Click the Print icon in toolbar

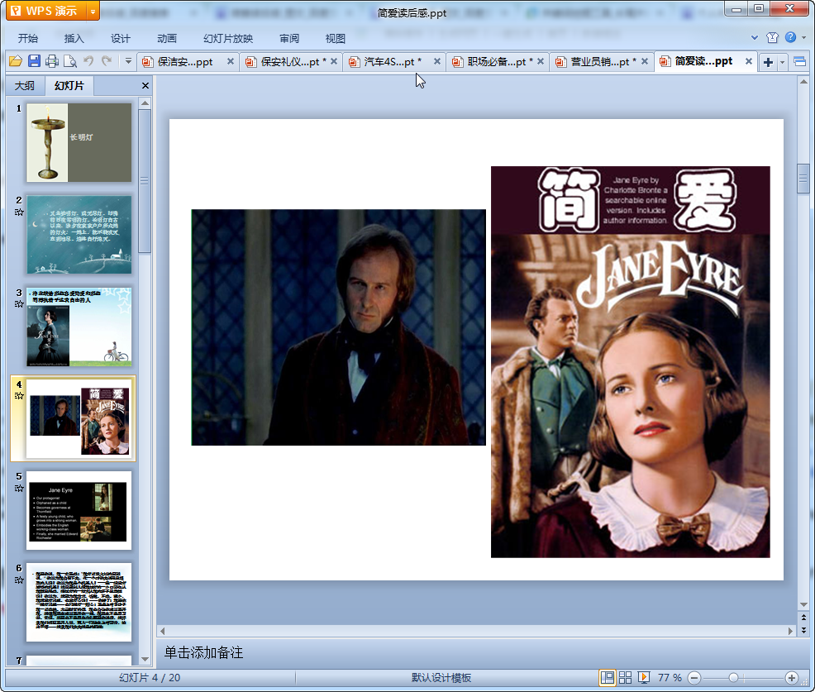click(x=52, y=61)
